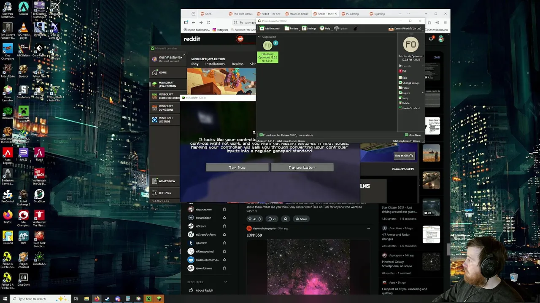This screenshot has width=540, height=303.
Task: Select the Fabulously Optimized instance tile
Action: [x=267, y=51]
